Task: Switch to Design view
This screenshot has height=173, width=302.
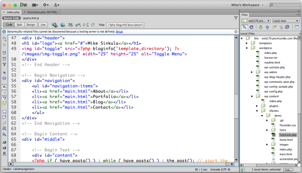Action: [31, 25]
